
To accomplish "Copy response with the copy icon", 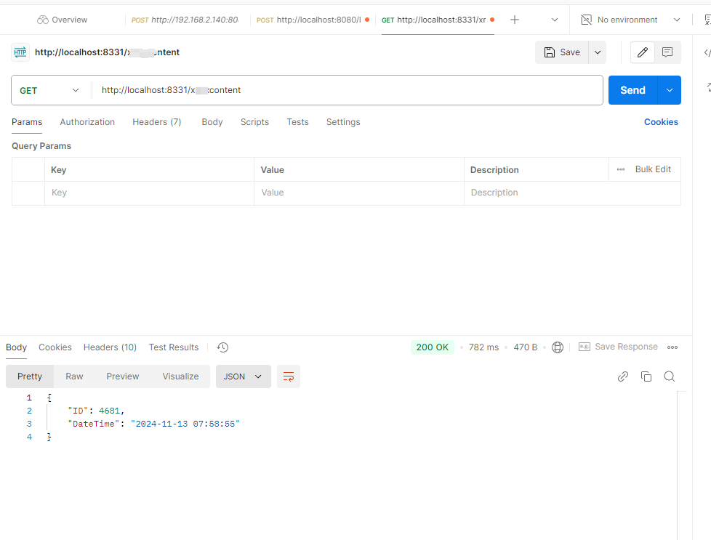I will click(646, 376).
